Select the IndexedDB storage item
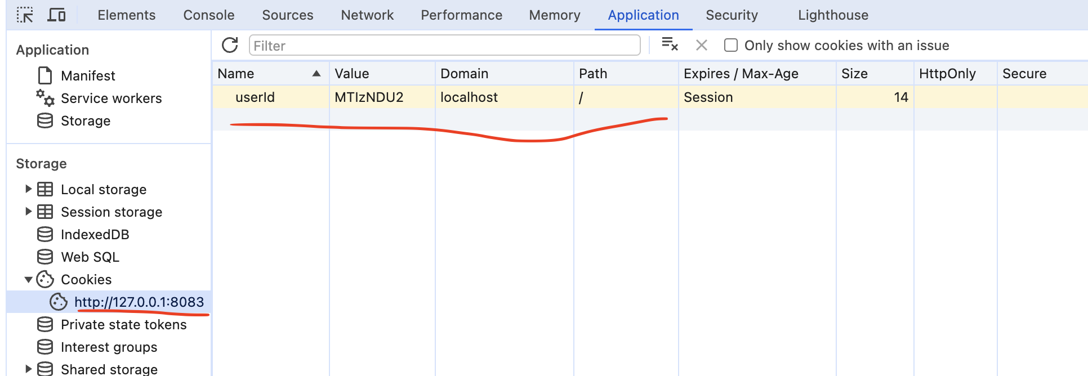Viewport: 1088px width, 376px height. (x=95, y=234)
